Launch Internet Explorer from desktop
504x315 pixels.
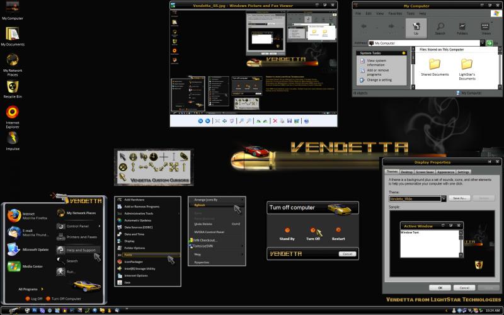(x=13, y=117)
